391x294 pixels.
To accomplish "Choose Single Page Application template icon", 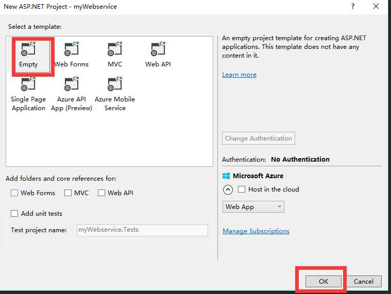I will (28, 84).
